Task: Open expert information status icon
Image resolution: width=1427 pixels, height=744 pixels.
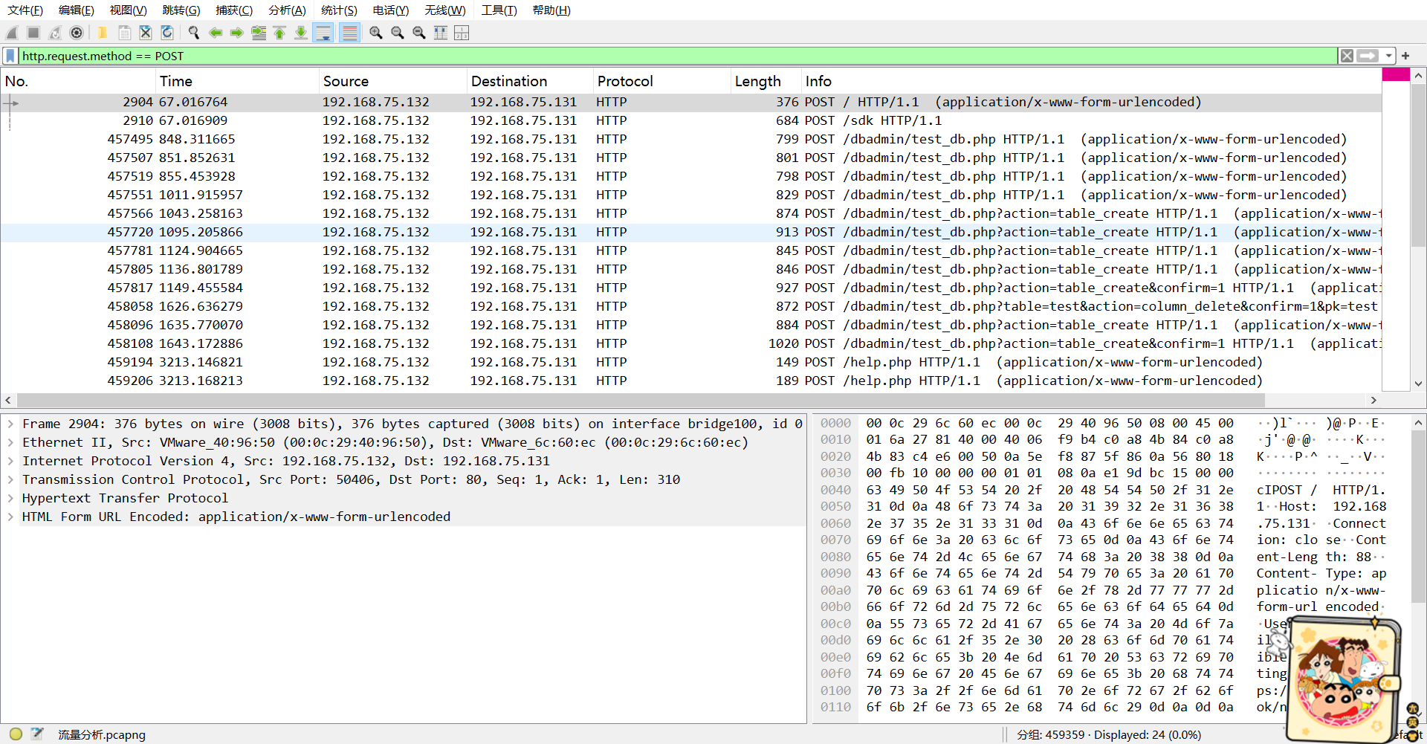Action: point(16,734)
